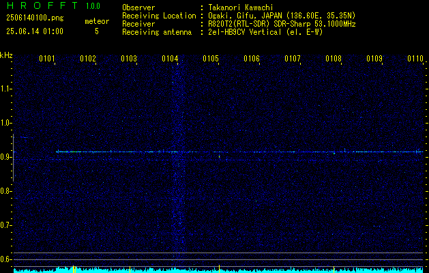
Task: Click the cyan signal-level strip at bottom
Action: (x=218, y=270)
